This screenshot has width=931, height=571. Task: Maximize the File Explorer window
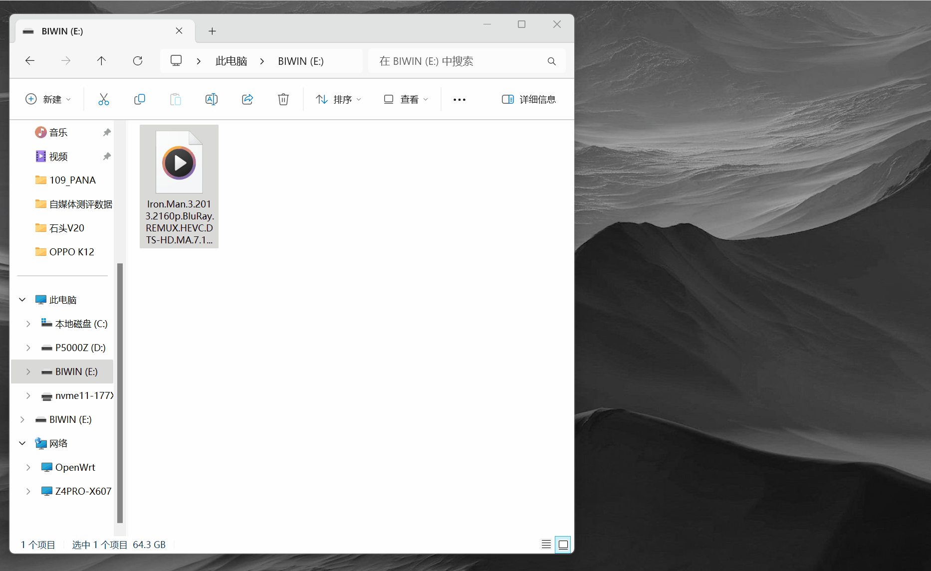coord(522,24)
